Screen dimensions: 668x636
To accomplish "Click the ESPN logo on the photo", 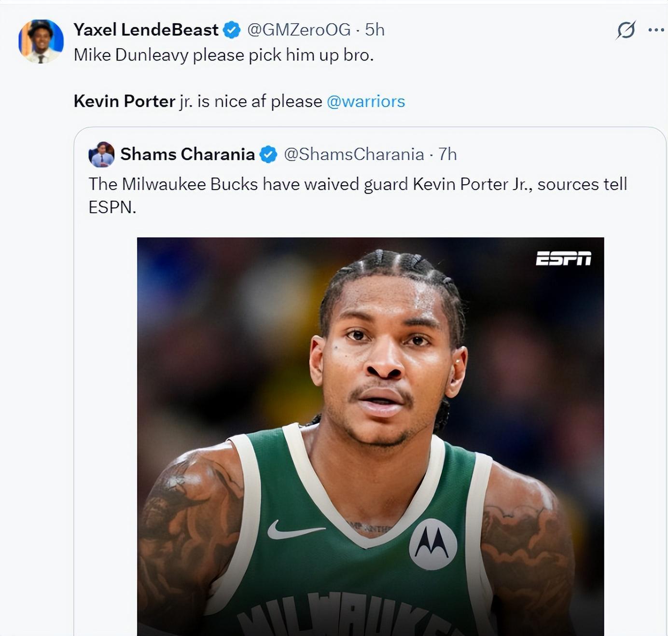I will (x=563, y=259).
